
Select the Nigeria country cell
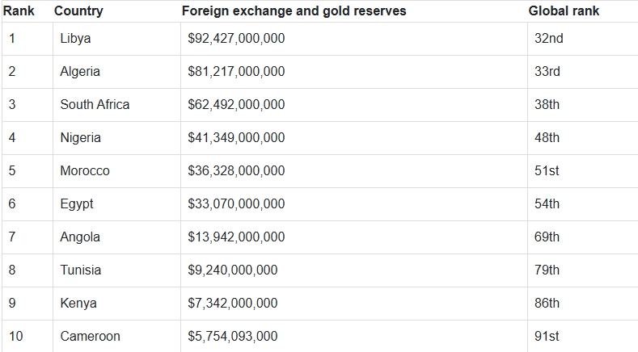tap(81, 138)
